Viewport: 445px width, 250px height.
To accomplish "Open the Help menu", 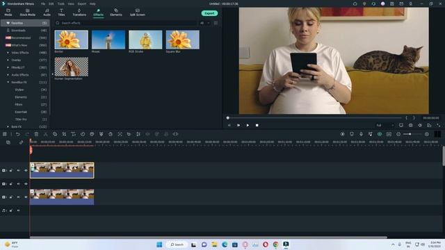I will coord(92,4).
